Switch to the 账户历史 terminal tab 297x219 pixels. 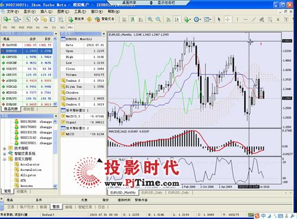pos(27,207)
